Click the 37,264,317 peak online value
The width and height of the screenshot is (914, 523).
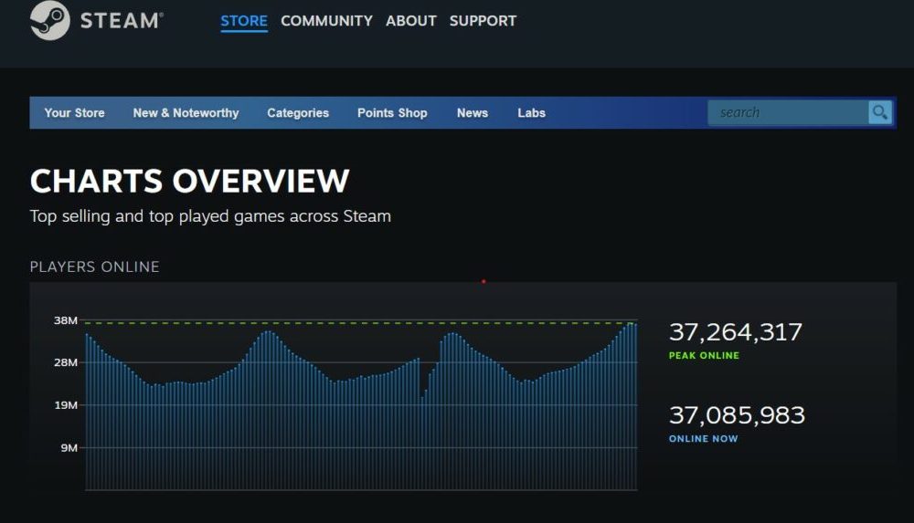(736, 332)
